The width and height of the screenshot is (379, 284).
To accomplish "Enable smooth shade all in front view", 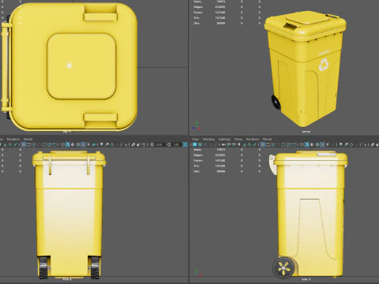I will click(x=68, y=144).
